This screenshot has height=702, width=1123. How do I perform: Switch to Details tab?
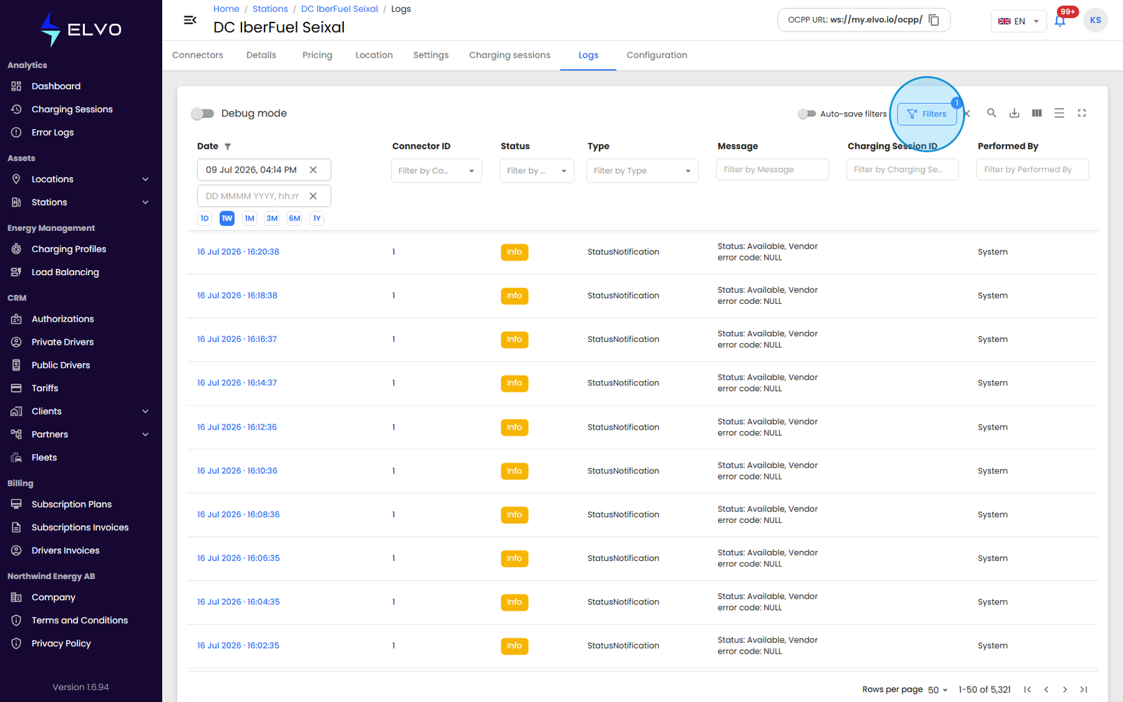(x=261, y=55)
